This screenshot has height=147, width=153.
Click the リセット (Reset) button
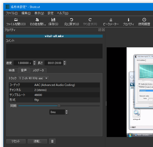(16, 141)
